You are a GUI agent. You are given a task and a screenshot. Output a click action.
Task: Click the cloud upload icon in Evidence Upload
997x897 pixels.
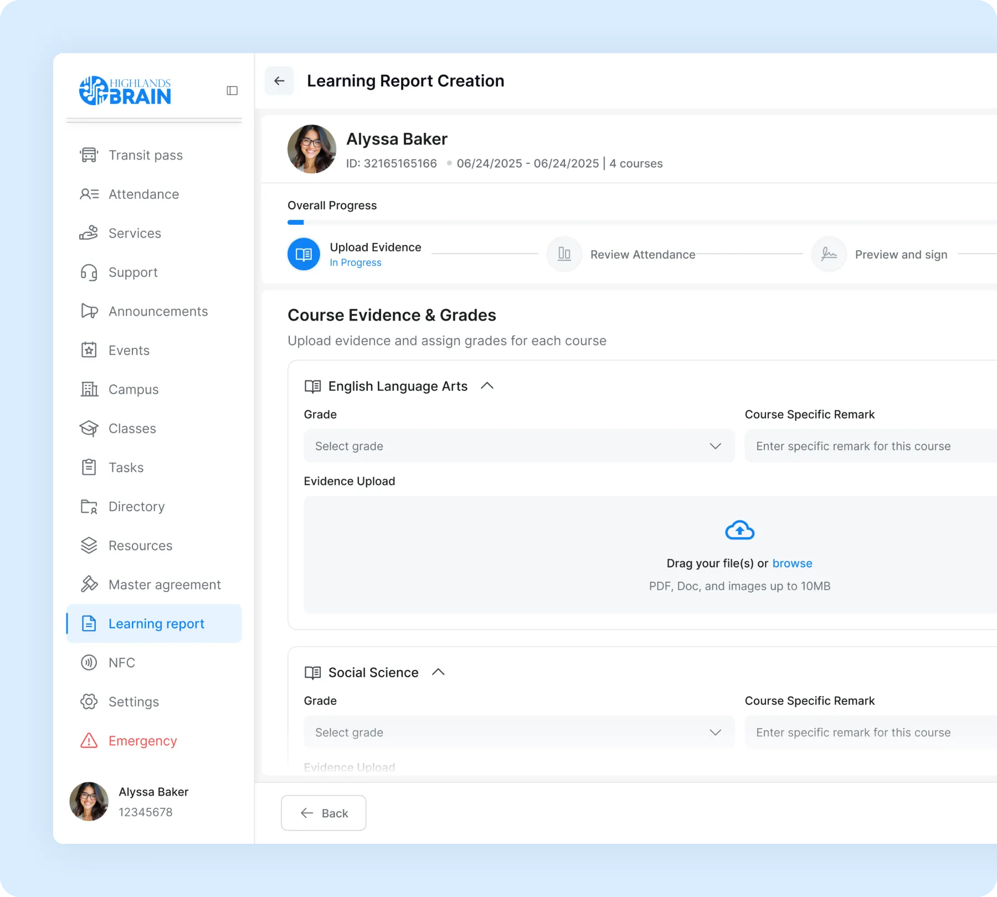[x=739, y=530]
